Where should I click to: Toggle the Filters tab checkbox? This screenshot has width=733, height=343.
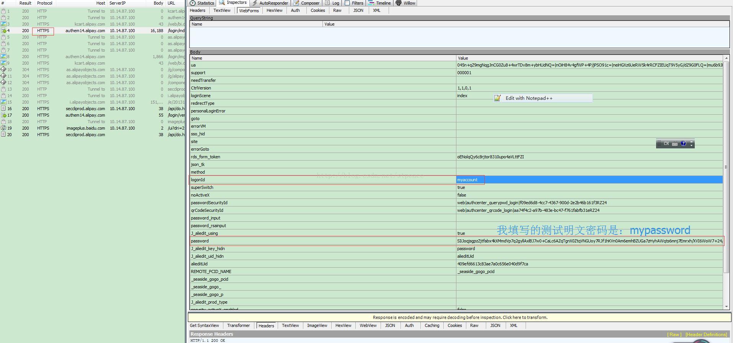[347, 3]
